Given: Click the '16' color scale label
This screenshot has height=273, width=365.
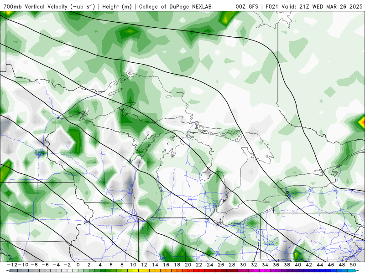Looking at the screenshot, I should (166, 265).
